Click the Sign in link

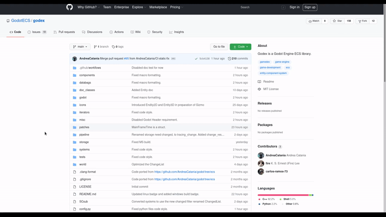coord(294,7)
